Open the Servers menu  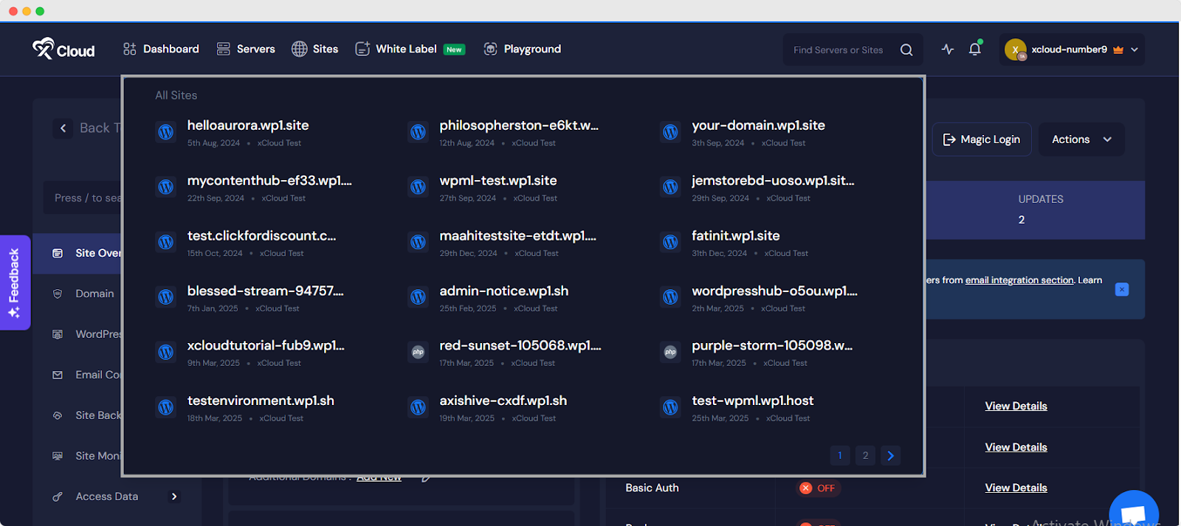246,49
